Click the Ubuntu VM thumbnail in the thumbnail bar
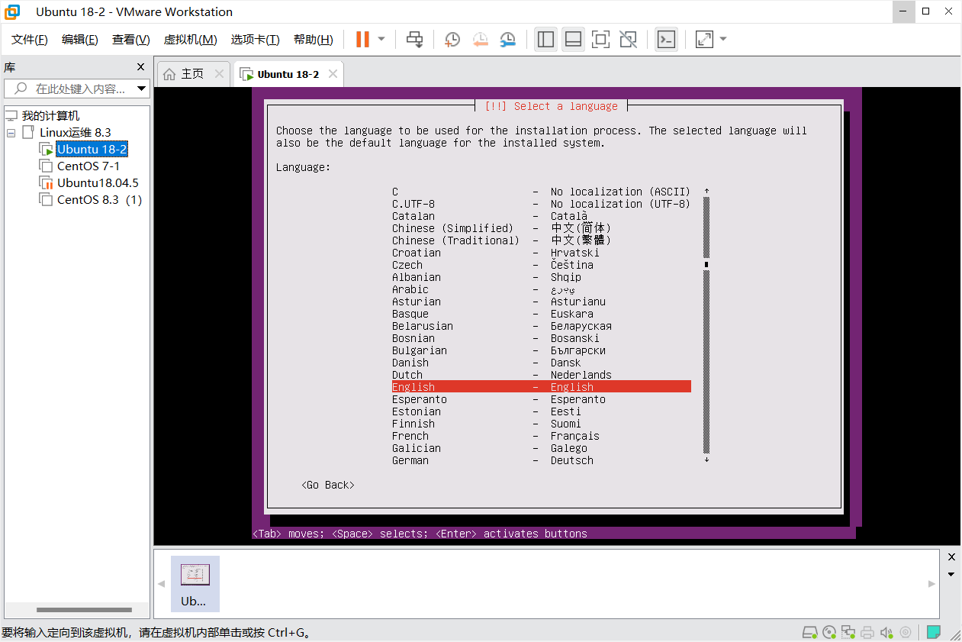This screenshot has width=962, height=642. (x=195, y=584)
